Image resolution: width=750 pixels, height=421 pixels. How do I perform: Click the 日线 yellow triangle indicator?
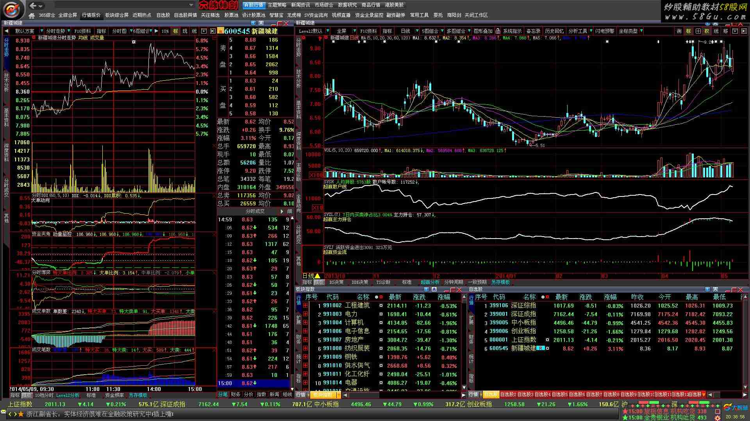[317, 276]
